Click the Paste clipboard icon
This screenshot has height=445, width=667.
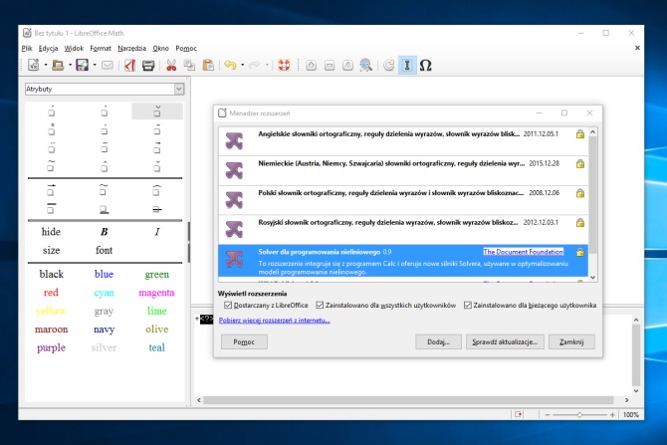(x=207, y=66)
